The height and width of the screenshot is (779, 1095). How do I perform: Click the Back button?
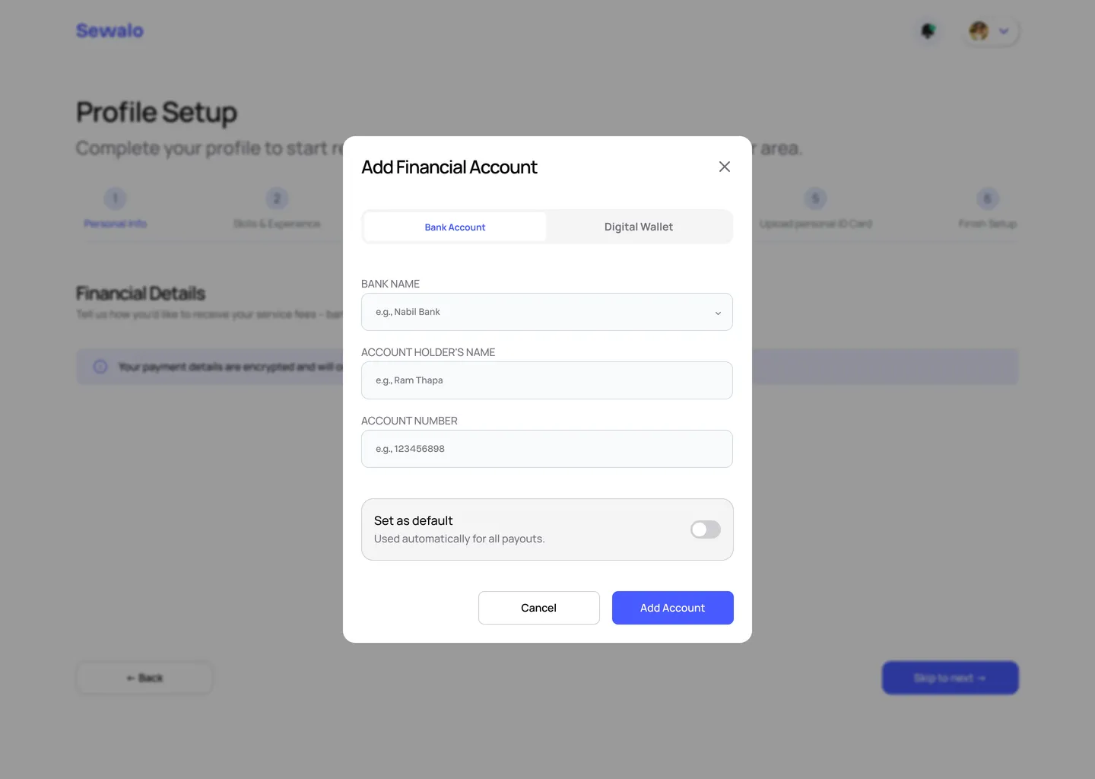pos(144,678)
